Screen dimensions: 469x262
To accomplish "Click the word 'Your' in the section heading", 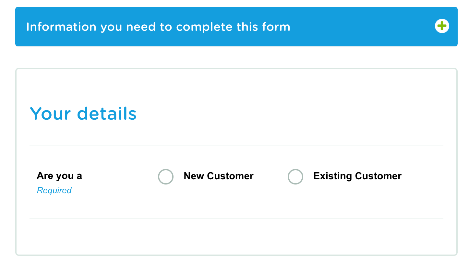I will (50, 113).
